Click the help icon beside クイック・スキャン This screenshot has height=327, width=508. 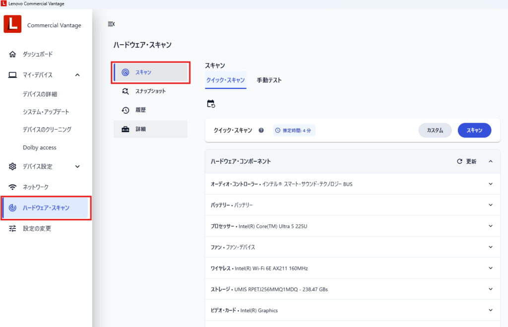point(261,131)
